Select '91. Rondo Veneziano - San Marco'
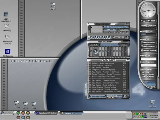 [x=107, y=76]
